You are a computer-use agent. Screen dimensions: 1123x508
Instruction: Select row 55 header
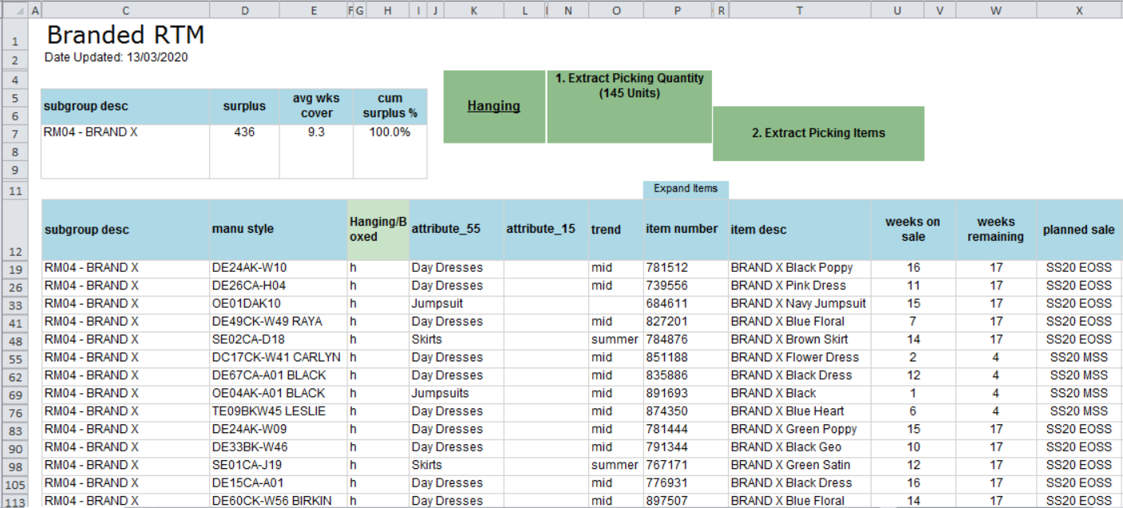(14, 357)
